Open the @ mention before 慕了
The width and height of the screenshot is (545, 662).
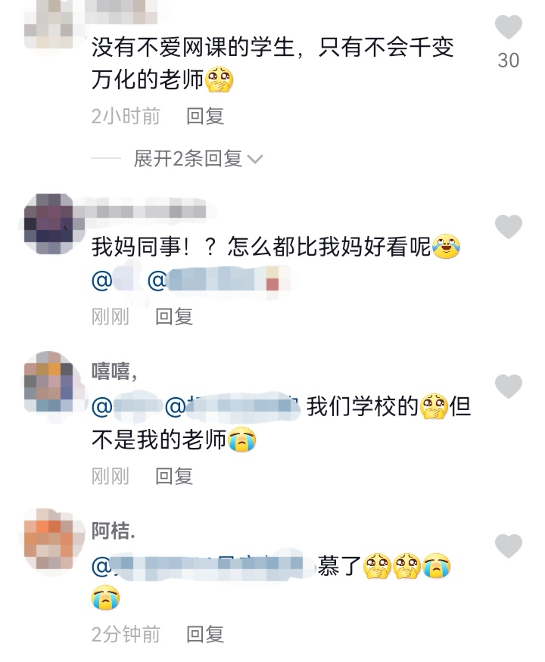pyautogui.click(x=202, y=567)
